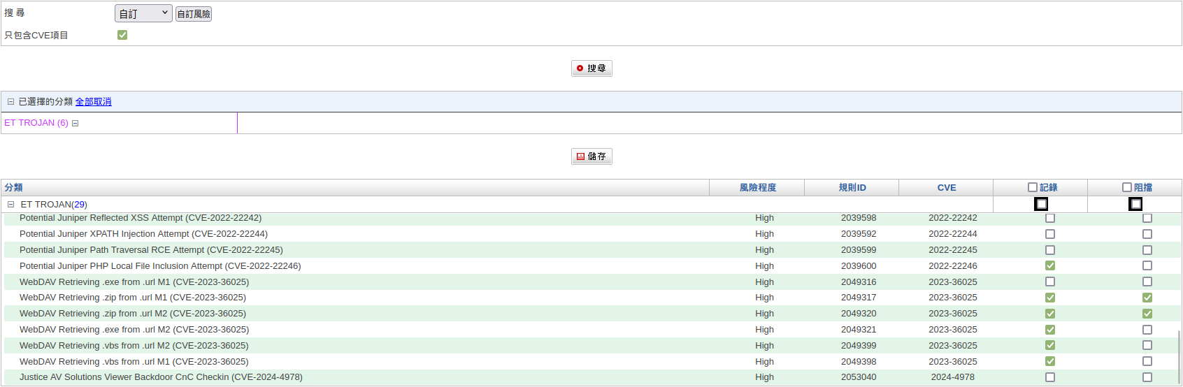
Task: Collapse the selected categories panel
Action: [x=10, y=102]
